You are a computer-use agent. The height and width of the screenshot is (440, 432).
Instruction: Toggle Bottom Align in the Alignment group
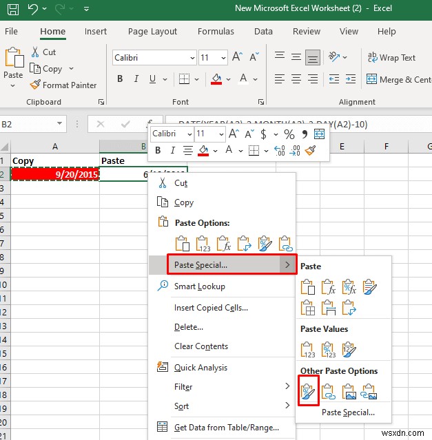point(312,58)
